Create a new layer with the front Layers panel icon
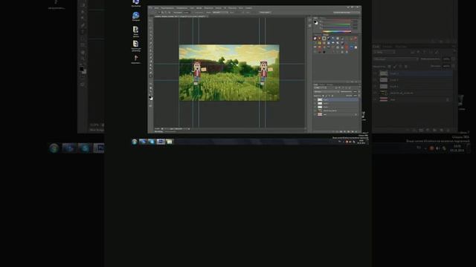 [353, 132]
